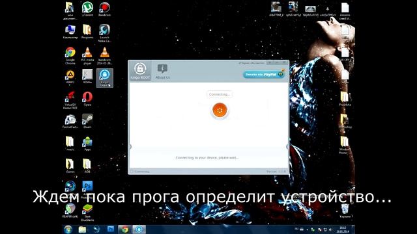Open the Bandicam desktop shortcut
Screen dimensions: 417x234
(104, 9)
